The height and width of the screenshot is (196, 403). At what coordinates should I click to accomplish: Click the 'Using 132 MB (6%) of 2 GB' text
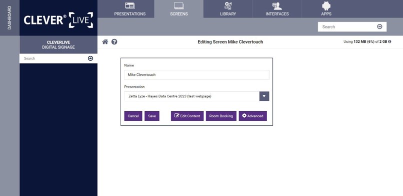click(x=365, y=41)
